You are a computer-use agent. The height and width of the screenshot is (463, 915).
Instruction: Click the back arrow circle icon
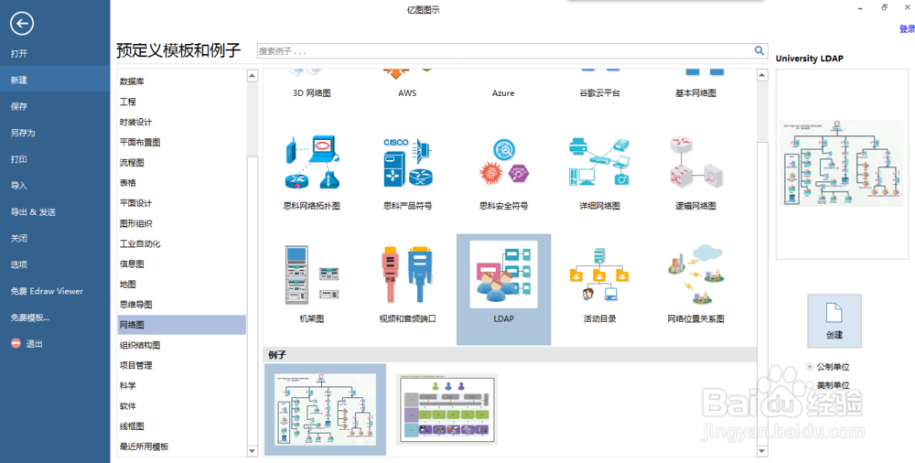click(x=22, y=24)
